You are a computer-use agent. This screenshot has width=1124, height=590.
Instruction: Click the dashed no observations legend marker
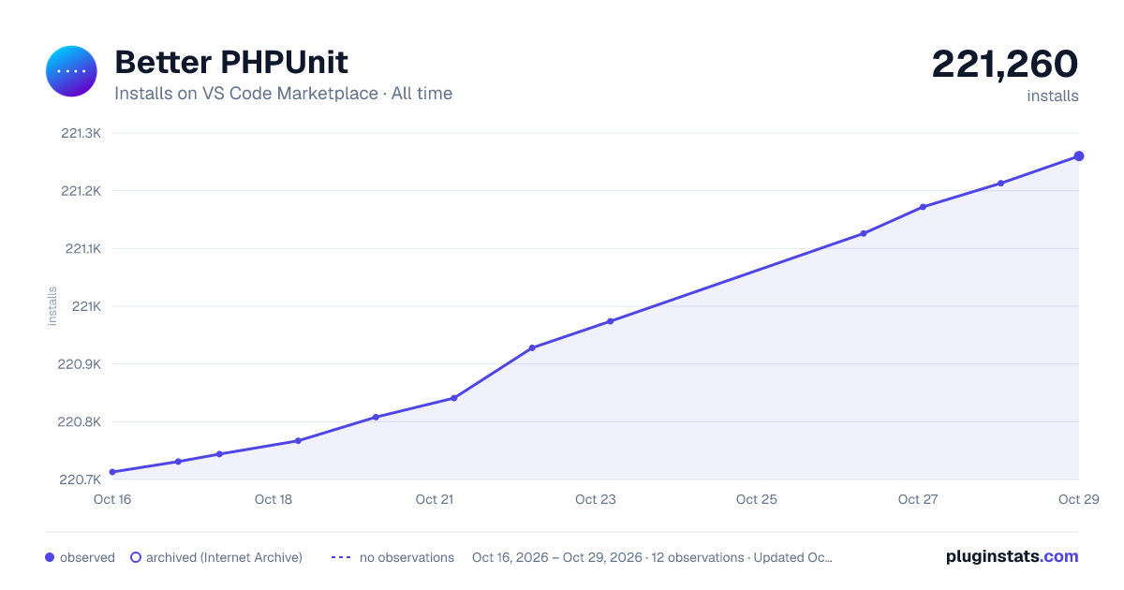click(x=341, y=557)
